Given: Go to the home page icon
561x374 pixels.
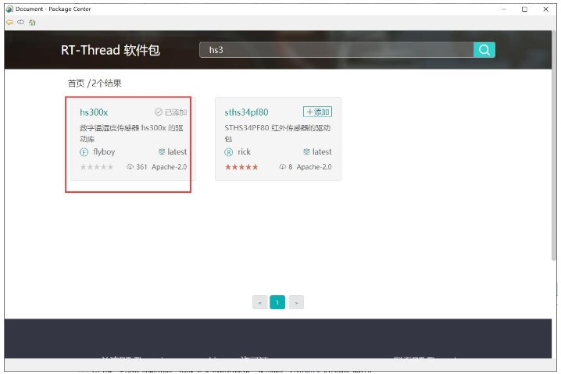Looking at the screenshot, I should [x=32, y=23].
